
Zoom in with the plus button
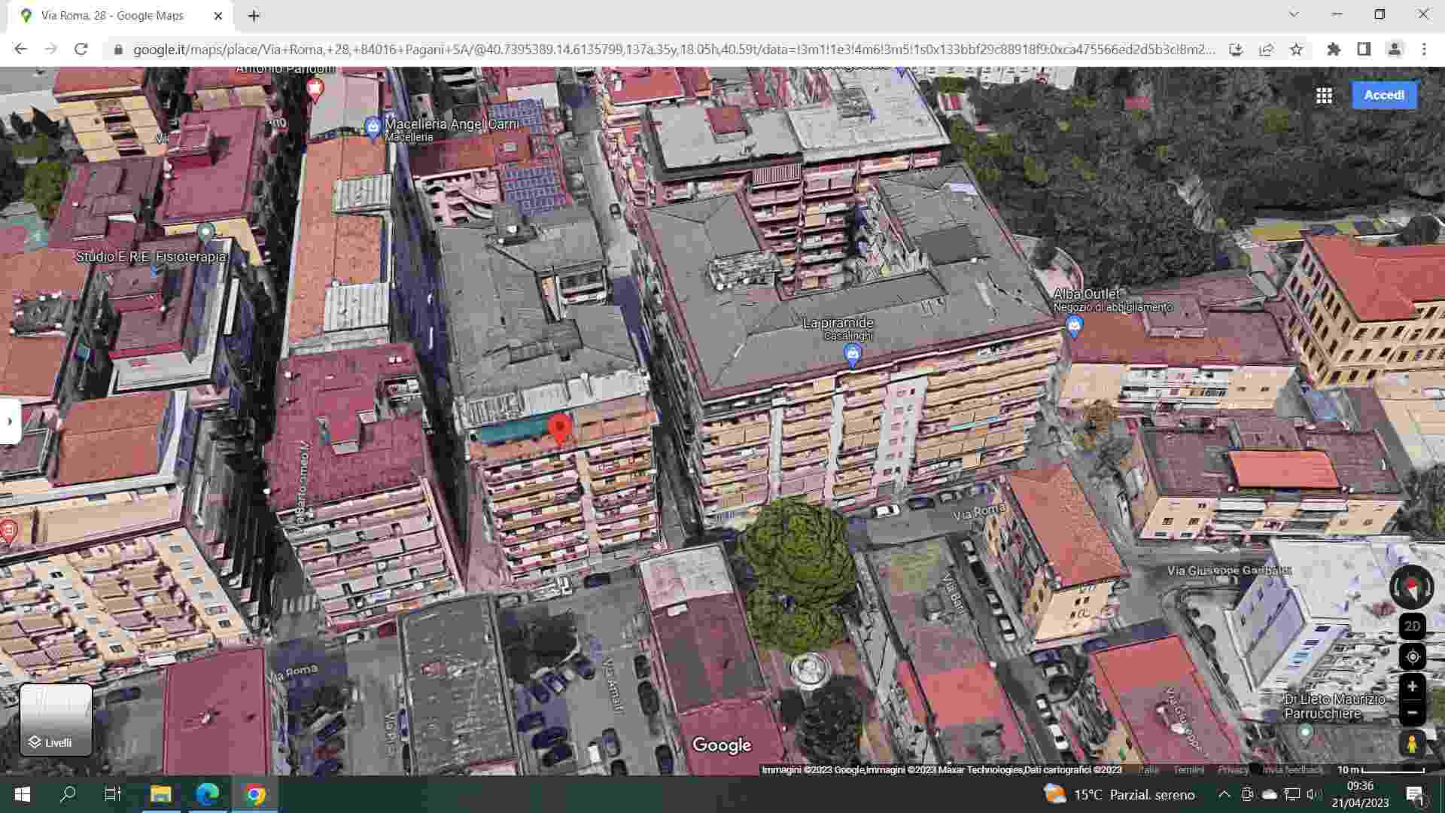point(1412,687)
